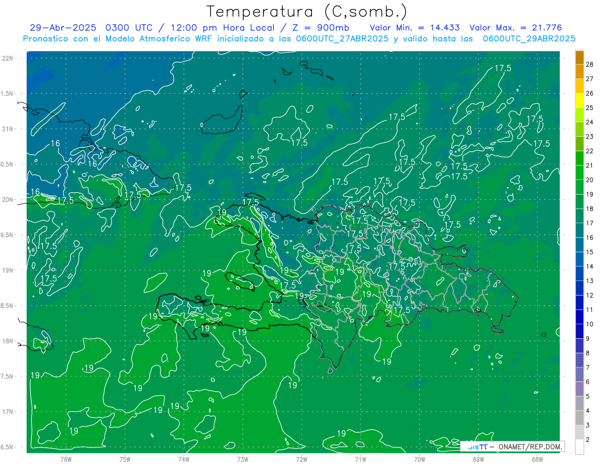Click the color bar label '27'

pyautogui.click(x=590, y=78)
